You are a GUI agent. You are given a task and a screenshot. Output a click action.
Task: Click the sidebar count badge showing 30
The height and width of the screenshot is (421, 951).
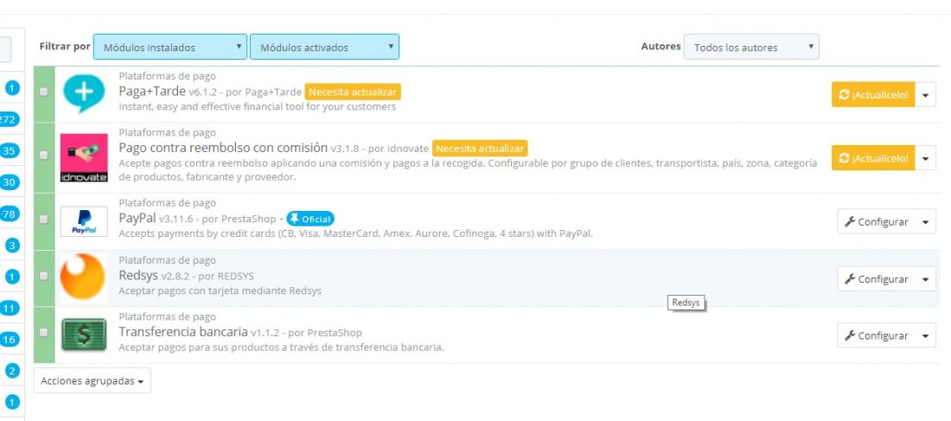pos(10,182)
